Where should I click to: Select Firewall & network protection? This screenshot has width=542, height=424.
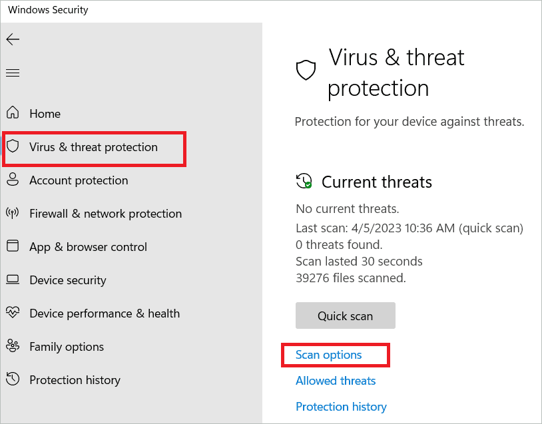tap(105, 214)
